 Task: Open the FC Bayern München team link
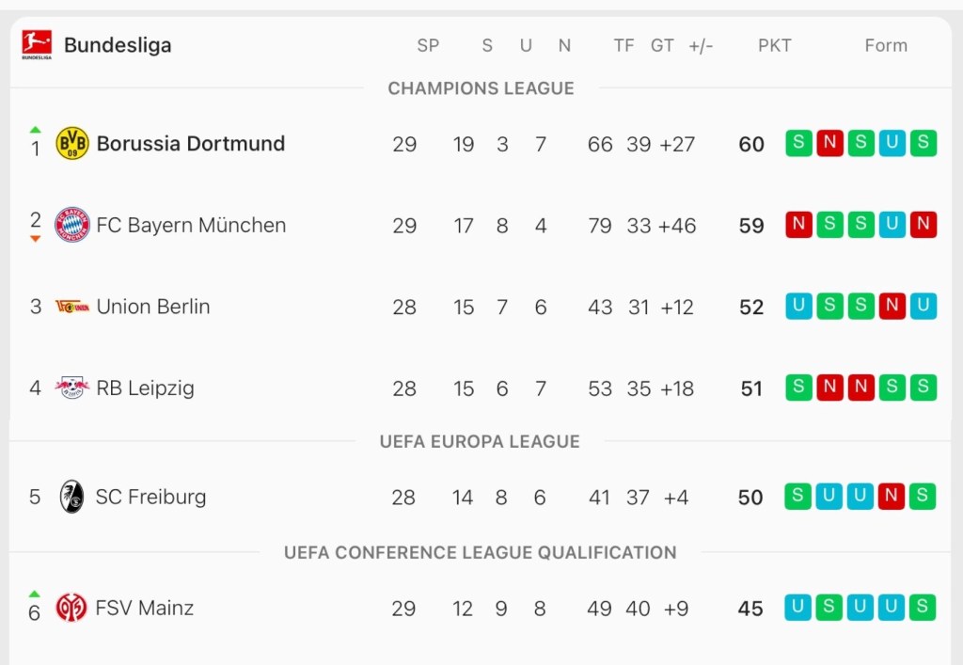(x=191, y=226)
